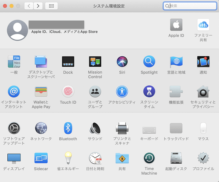
Task: Go back with the left arrow button
Action: [29, 6]
